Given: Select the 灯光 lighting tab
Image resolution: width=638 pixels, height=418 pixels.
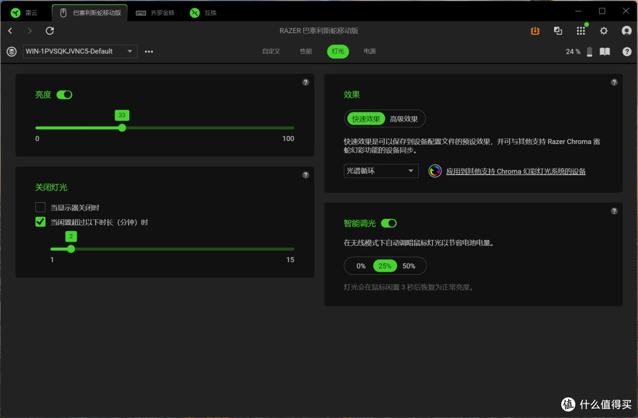Looking at the screenshot, I should click(x=338, y=51).
